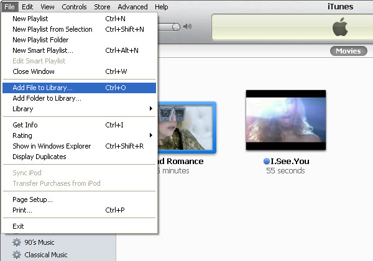Expand the Library submenu arrow

(x=151, y=109)
